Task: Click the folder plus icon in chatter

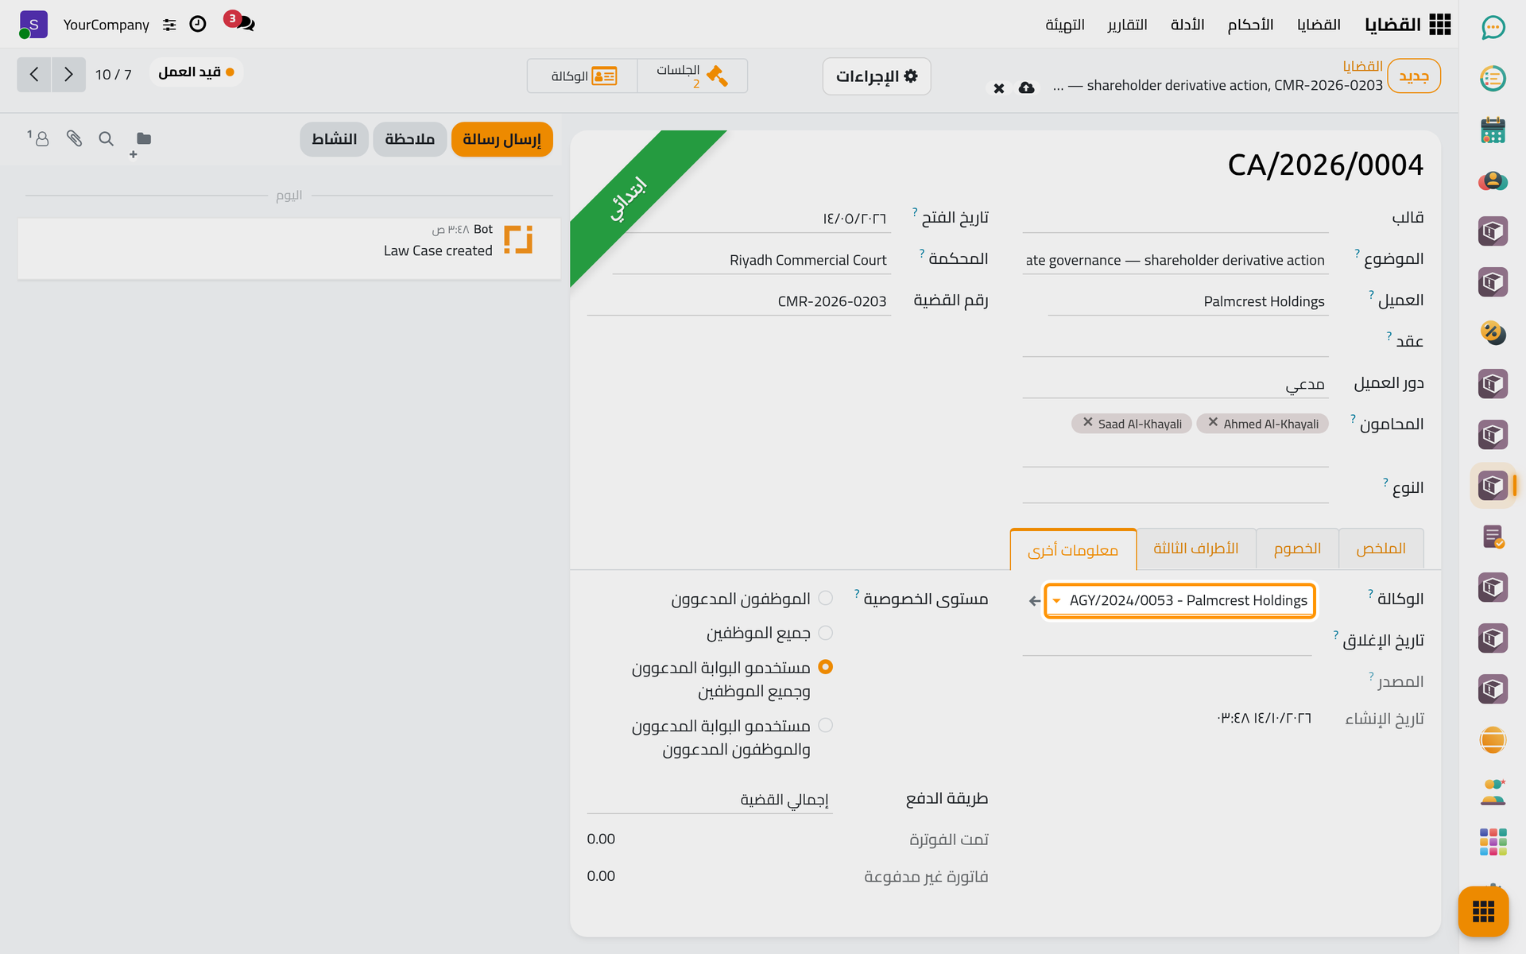Action: (x=141, y=143)
